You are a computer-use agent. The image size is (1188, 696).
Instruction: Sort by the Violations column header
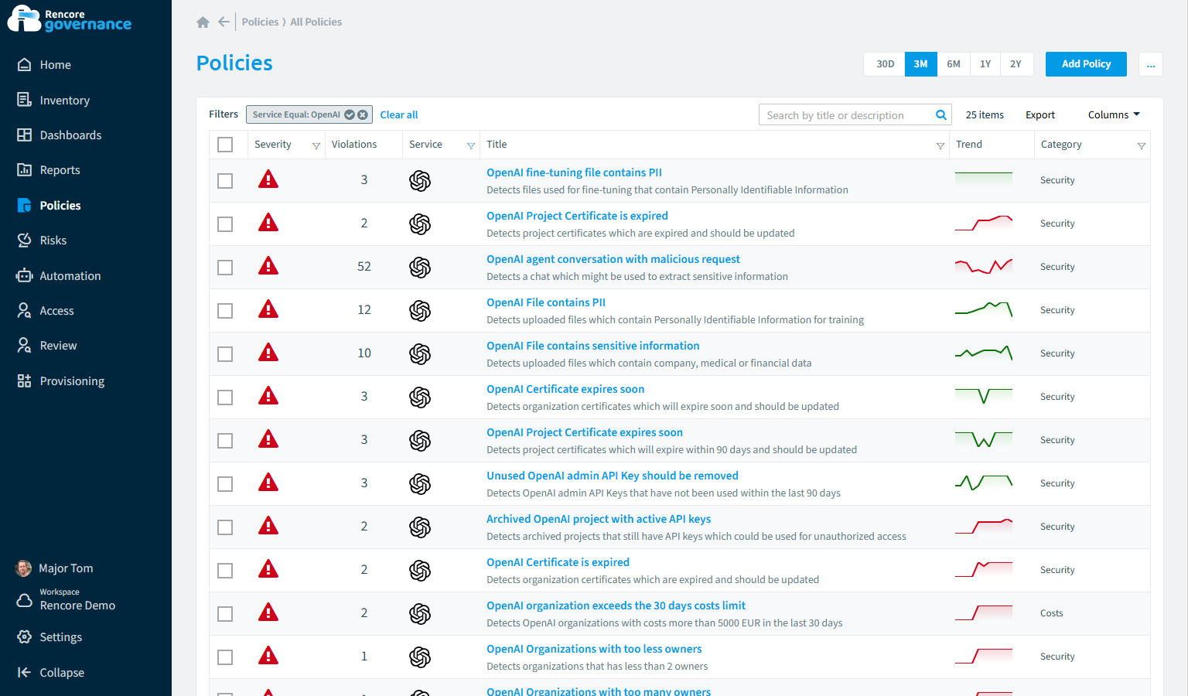tap(354, 145)
